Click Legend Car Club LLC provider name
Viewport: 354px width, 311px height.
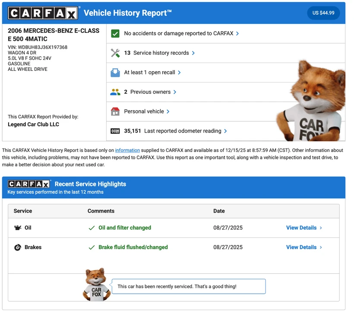coord(33,124)
